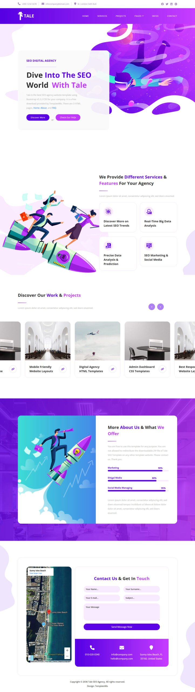Show previous projects with left carousel arrow

(152, 307)
